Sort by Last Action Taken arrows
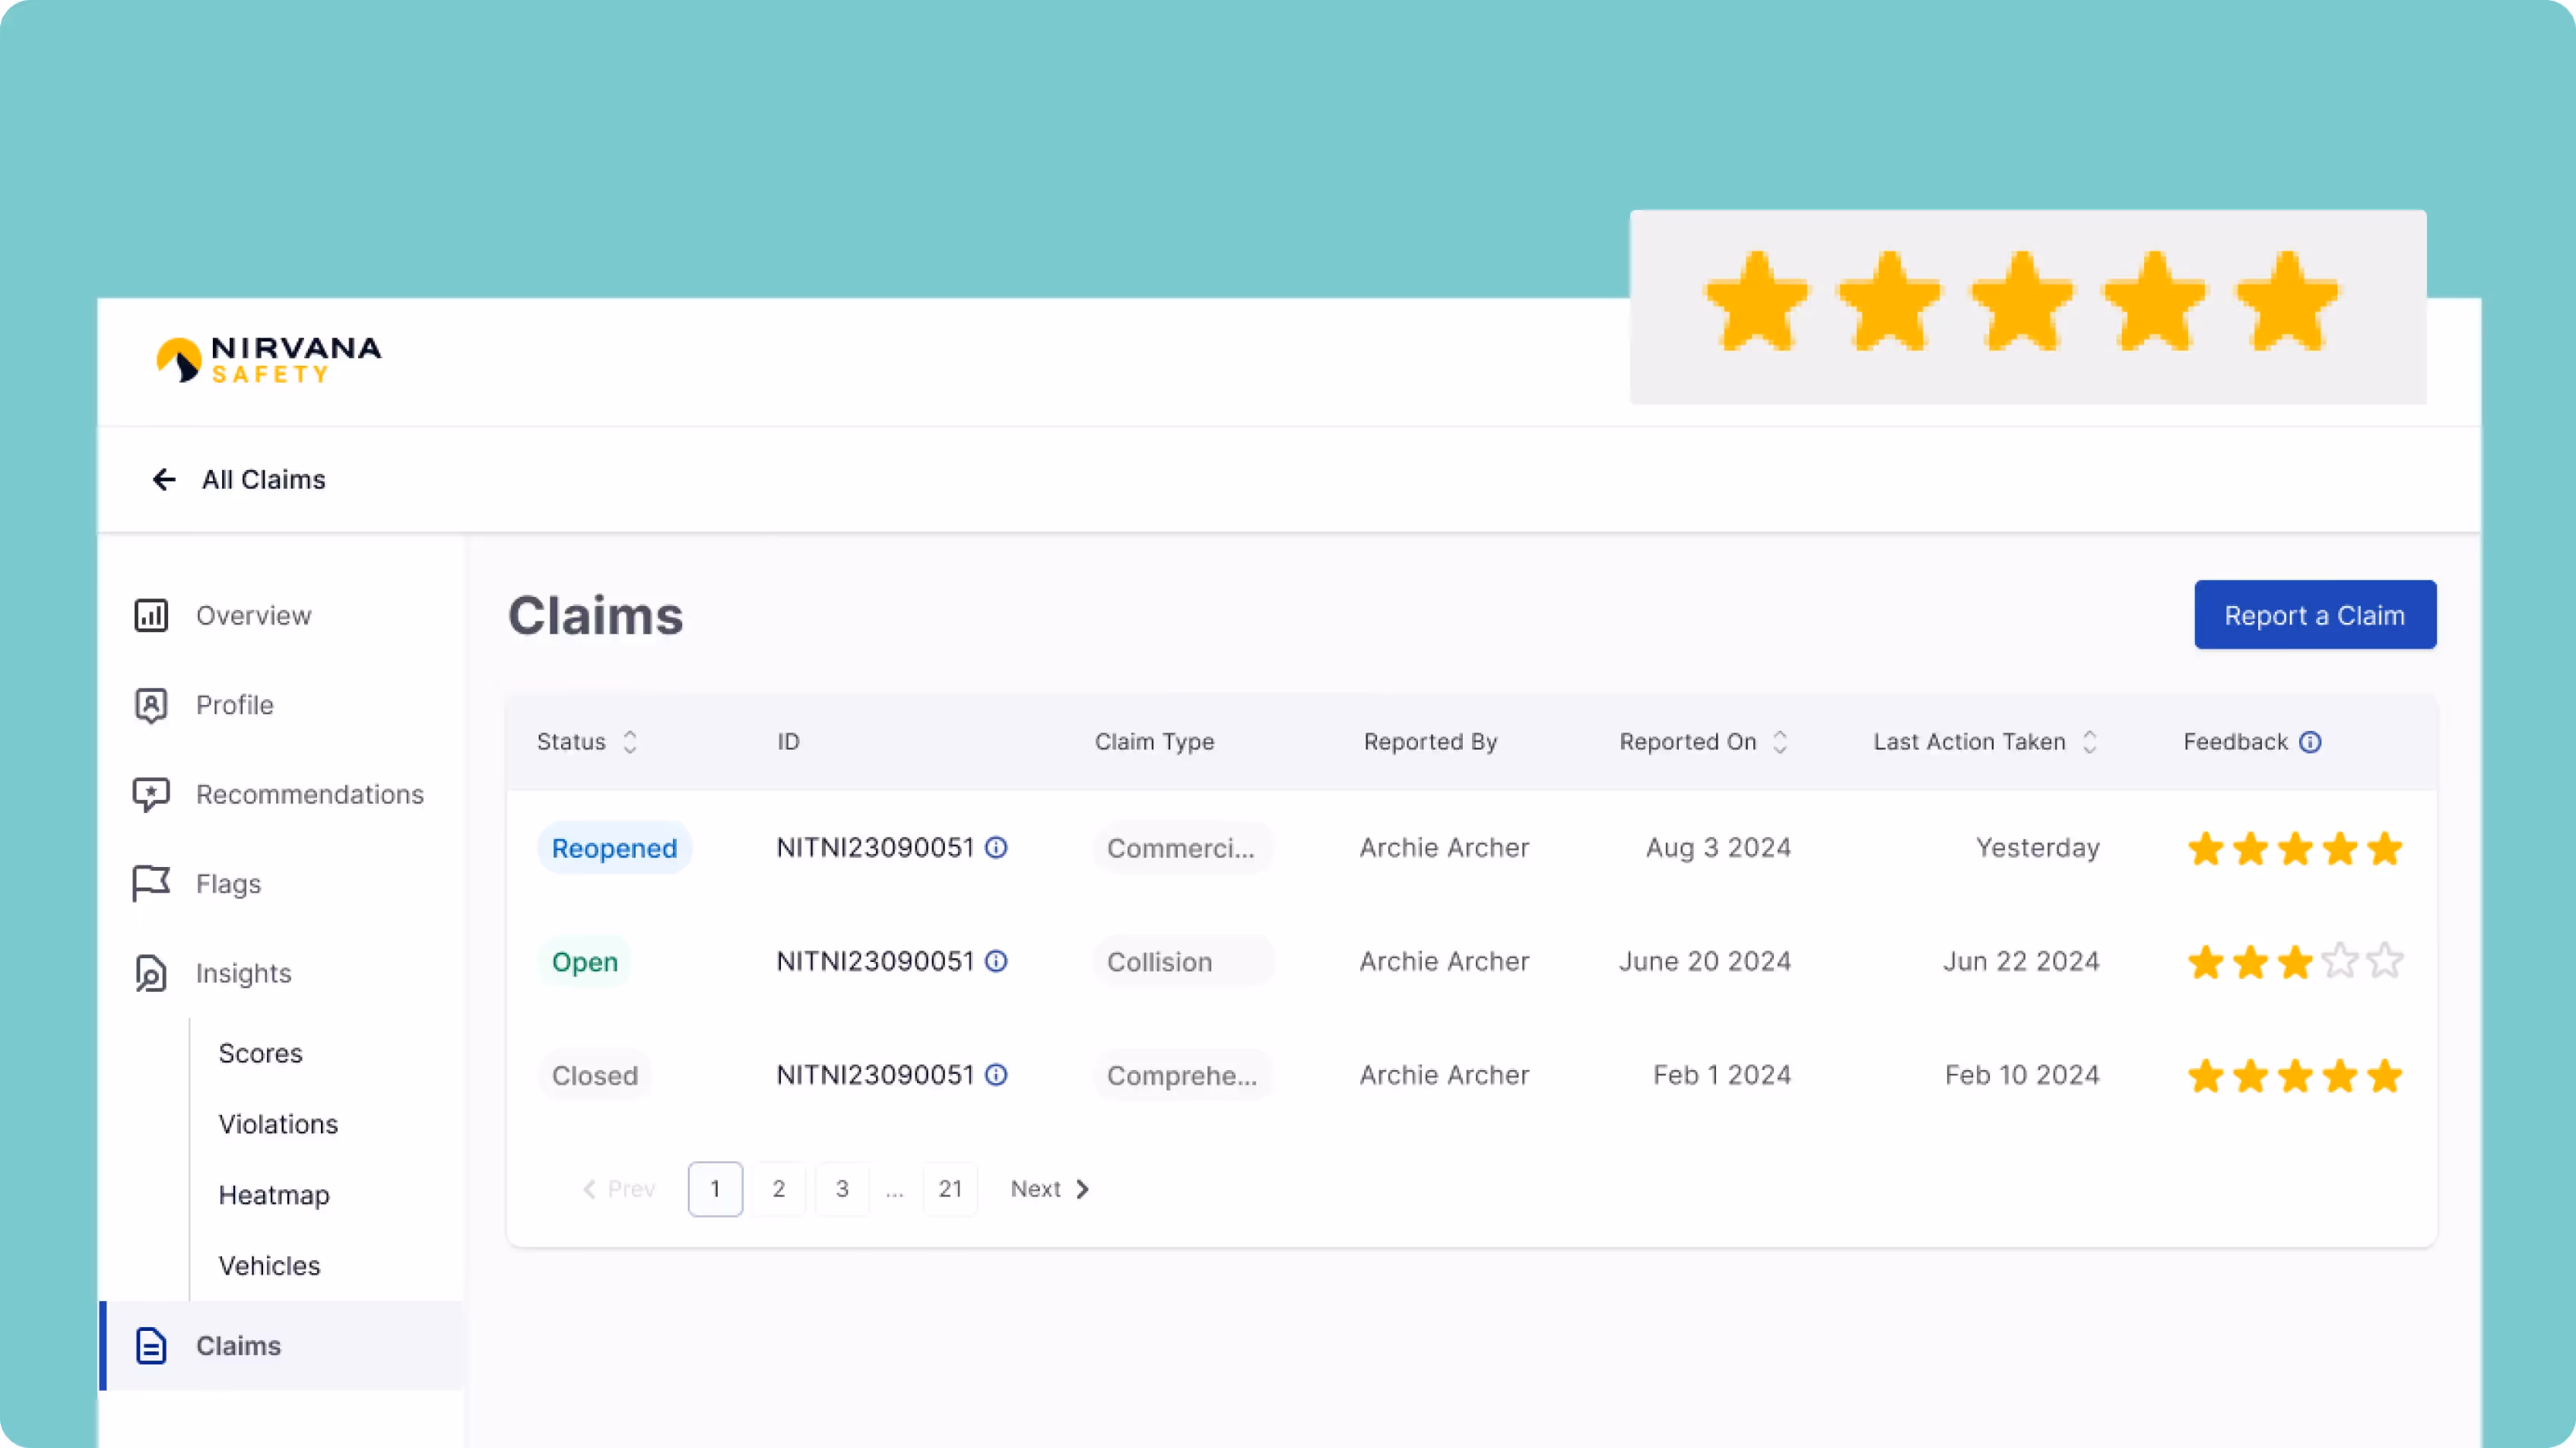The width and height of the screenshot is (2576, 1448). (x=2090, y=742)
